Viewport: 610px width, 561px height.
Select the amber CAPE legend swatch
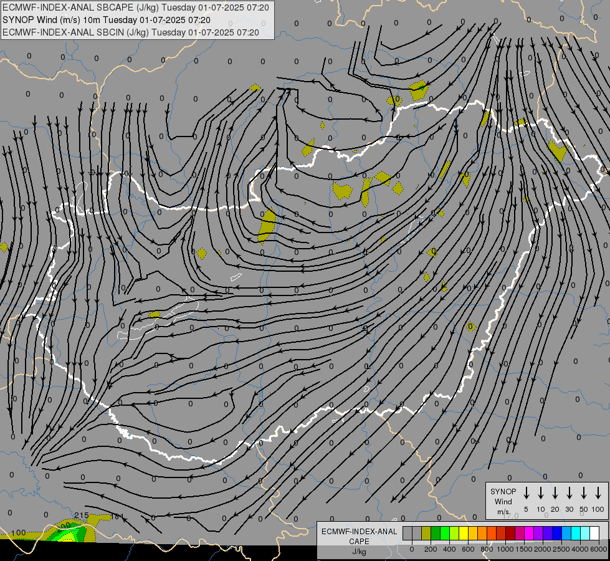pyautogui.click(x=473, y=533)
